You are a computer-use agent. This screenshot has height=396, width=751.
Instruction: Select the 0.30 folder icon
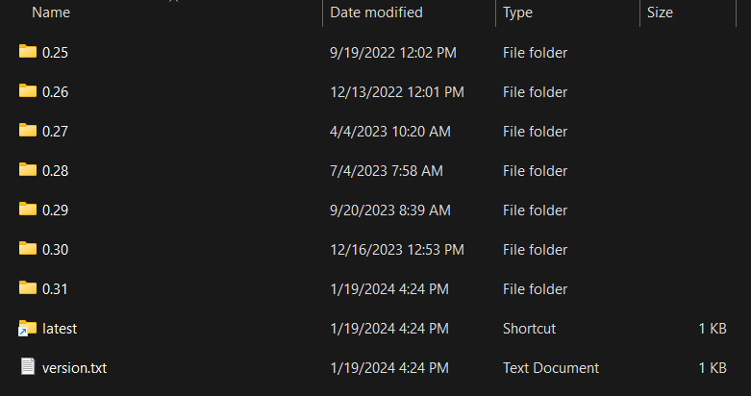28,249
